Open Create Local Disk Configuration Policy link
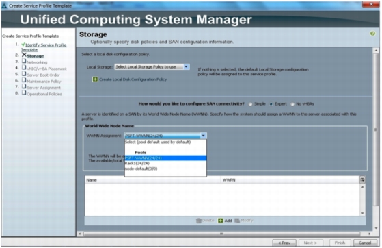This screenshot has height=248, width=382. [133, 79]
